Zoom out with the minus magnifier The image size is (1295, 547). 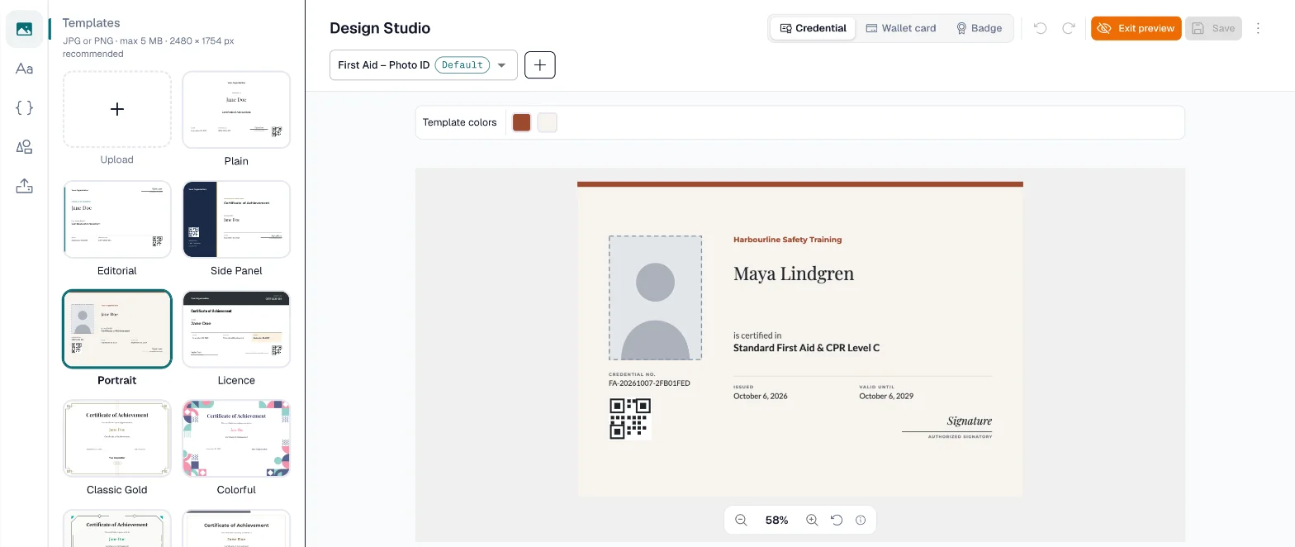[x=741, y=520]
